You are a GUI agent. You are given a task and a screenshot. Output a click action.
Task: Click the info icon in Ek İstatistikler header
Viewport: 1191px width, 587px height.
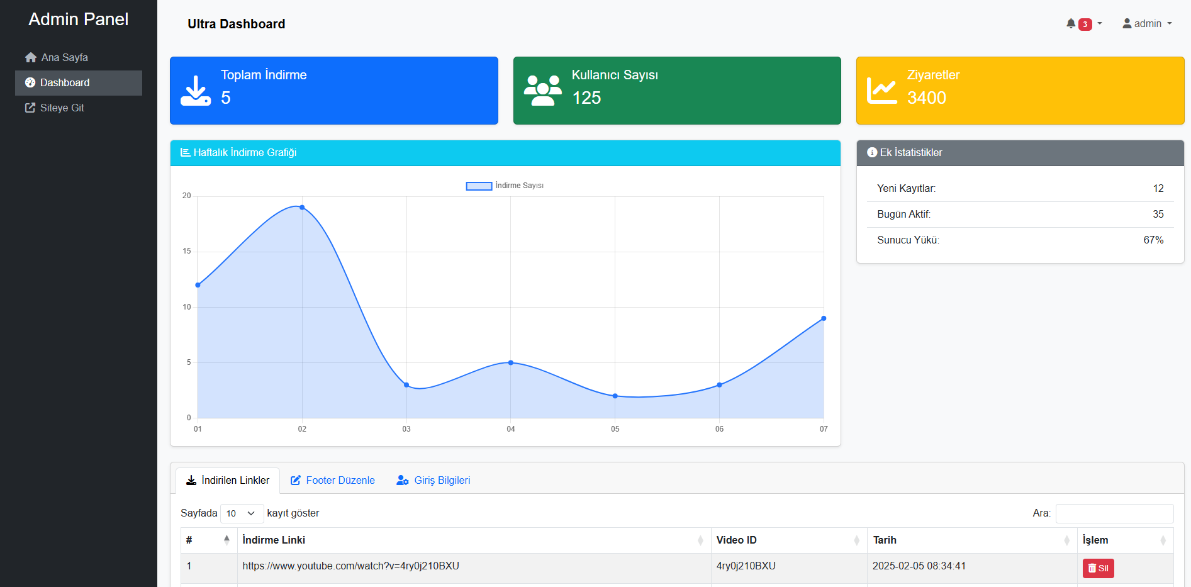pyautogui.click(x=872, y=152)
